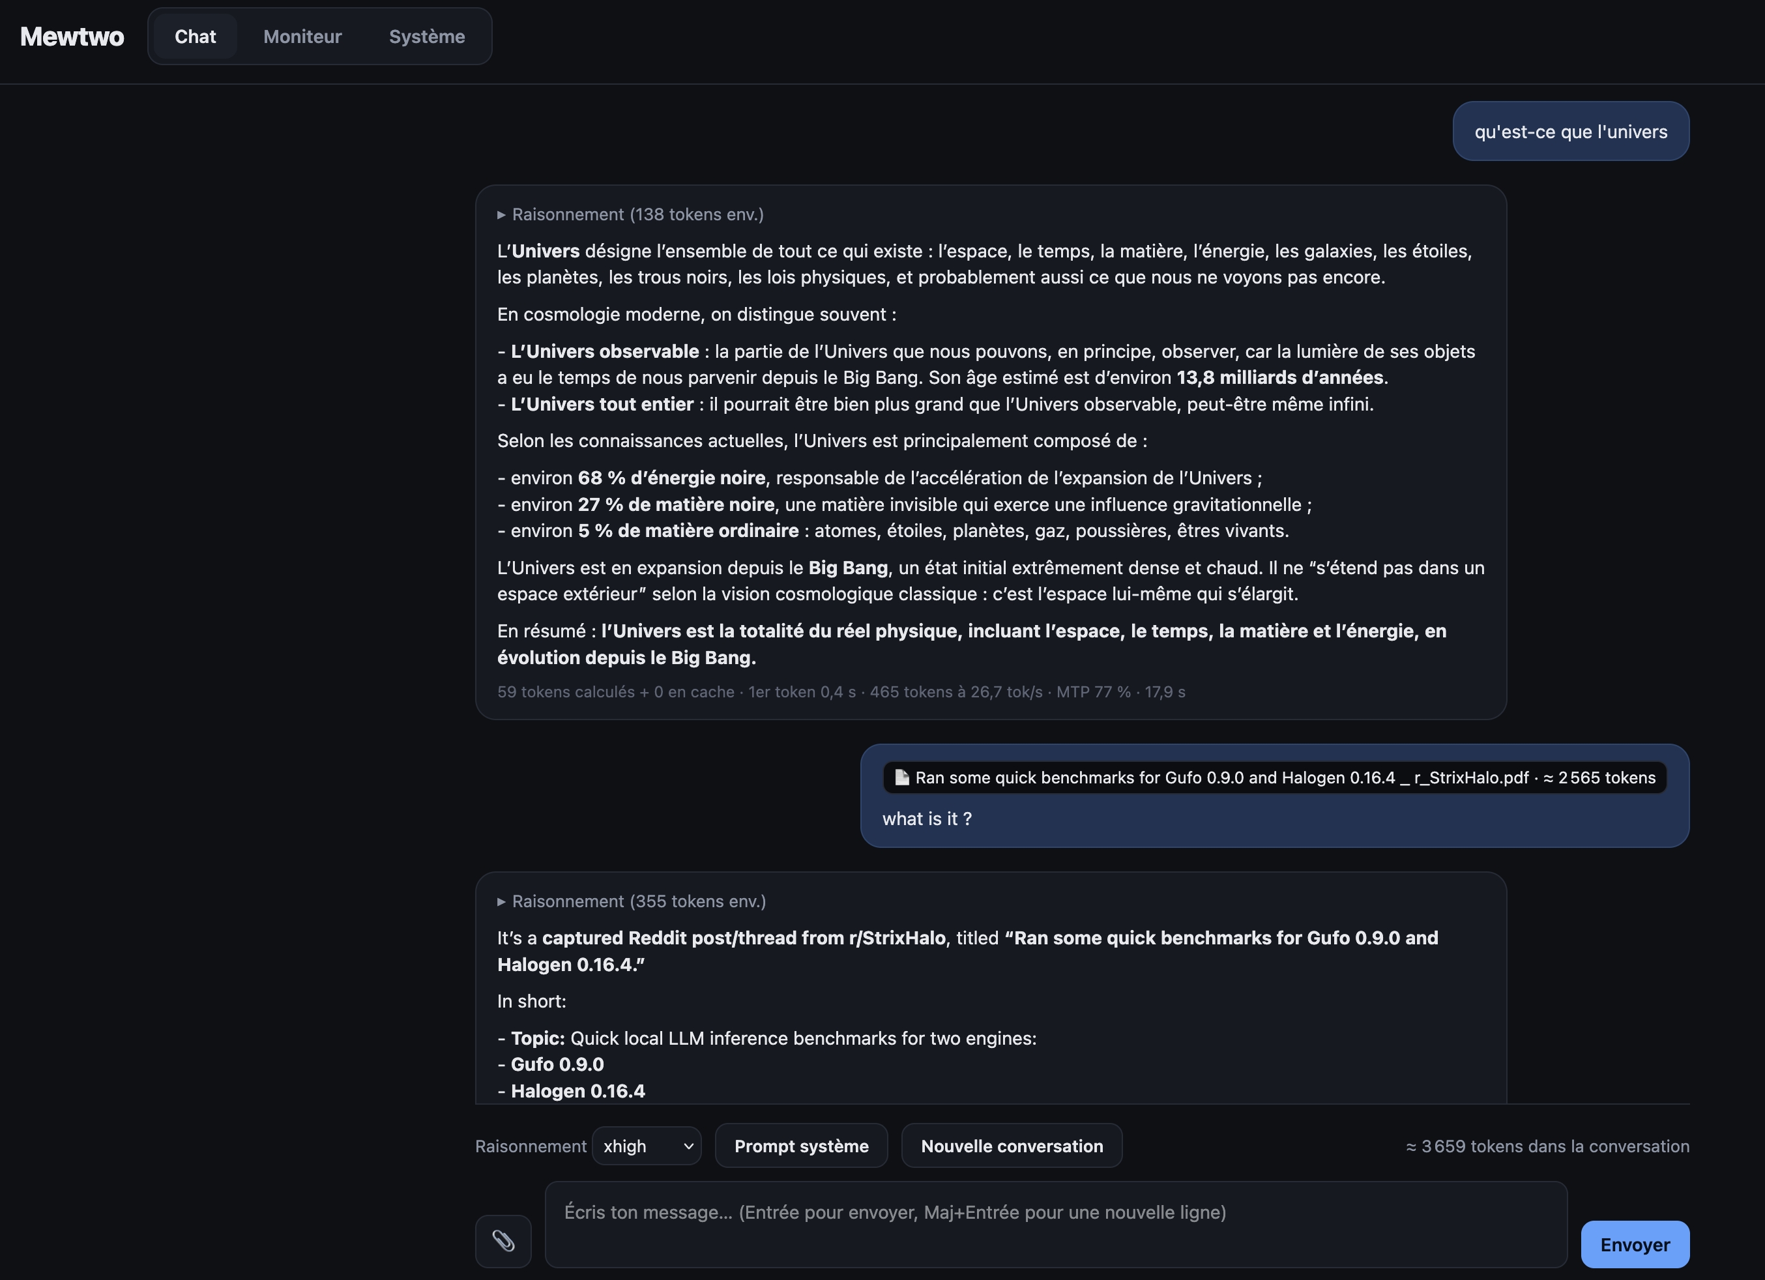Click the line "En cosmologie moderne, on distingue souvent :"
1765x1280 pixels.
click(697, 314)
